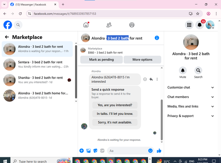This screenshot has height=163, width=221.
Task: Click the ENG language indicator in tray
Action: [x=191, y=161]
